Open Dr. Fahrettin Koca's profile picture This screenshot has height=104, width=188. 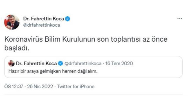12,22
